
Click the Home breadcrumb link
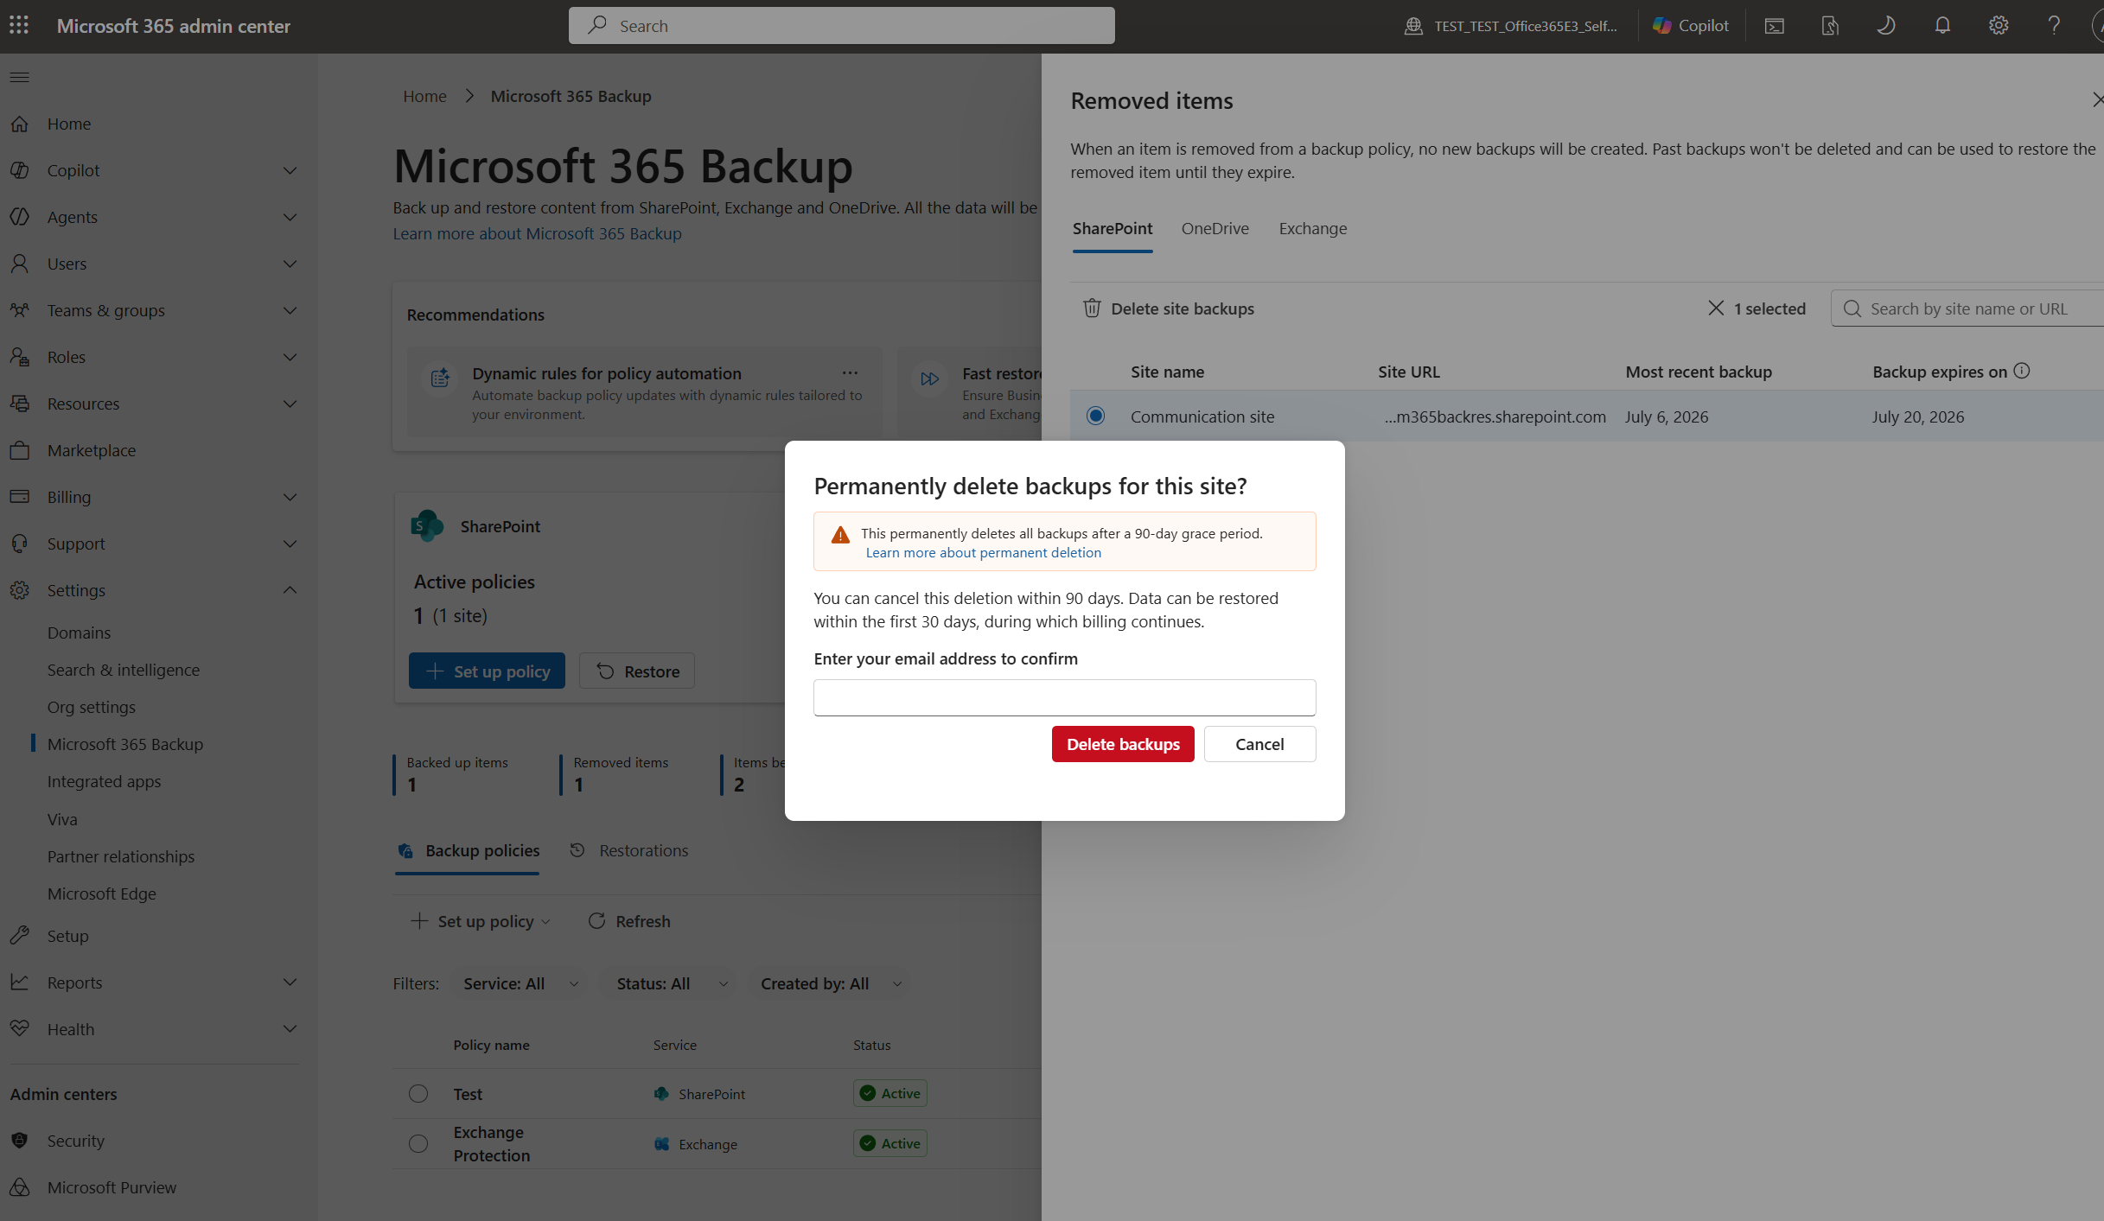(424, 97)
